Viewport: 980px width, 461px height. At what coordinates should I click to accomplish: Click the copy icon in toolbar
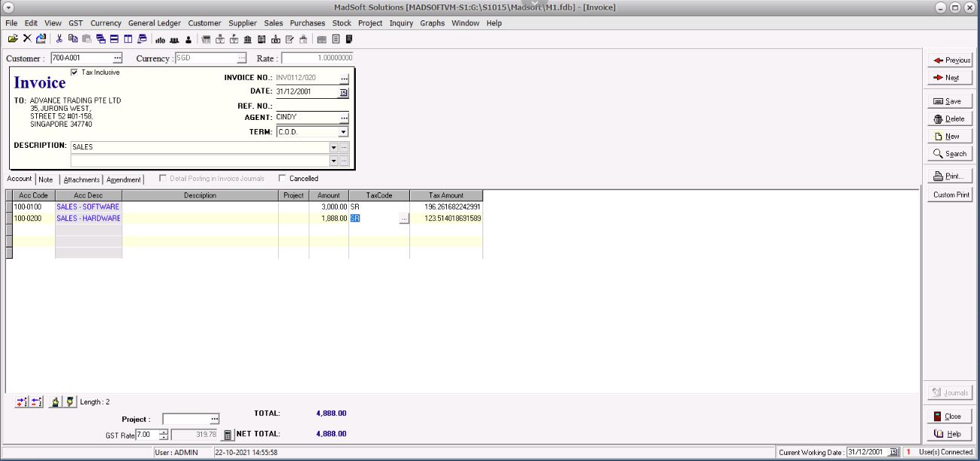tap(73, 38)
